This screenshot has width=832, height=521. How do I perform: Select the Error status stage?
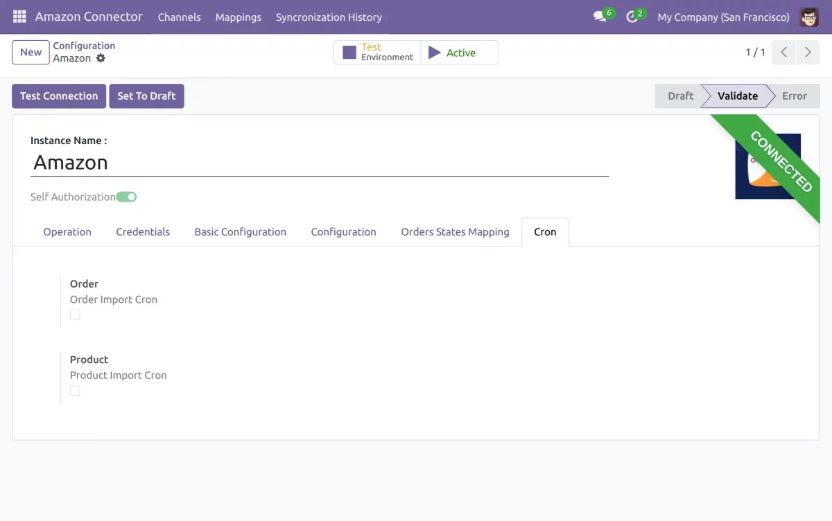tap(795, 96)
